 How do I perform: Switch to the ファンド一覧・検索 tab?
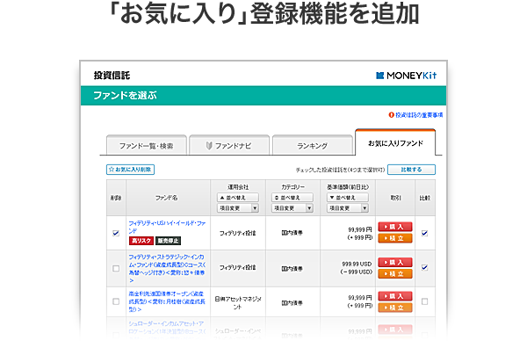(x=146, y=146)
